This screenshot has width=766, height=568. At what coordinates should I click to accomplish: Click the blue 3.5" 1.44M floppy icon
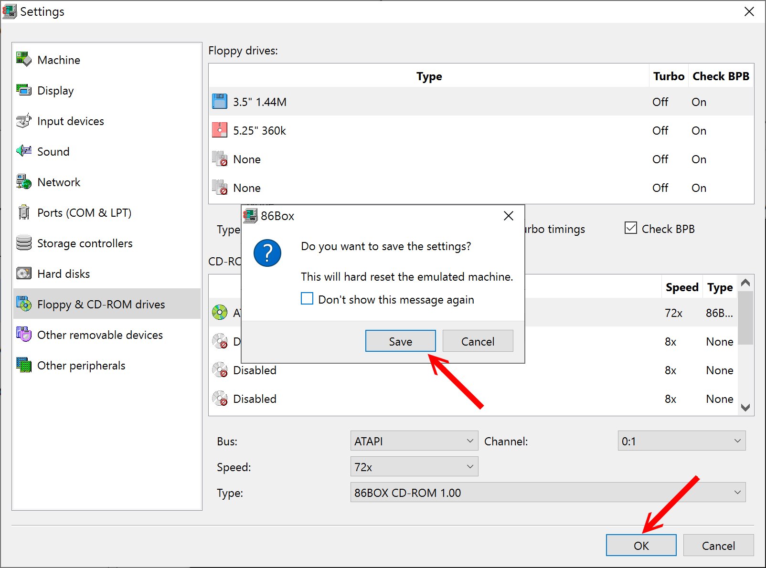coord(220,101)
